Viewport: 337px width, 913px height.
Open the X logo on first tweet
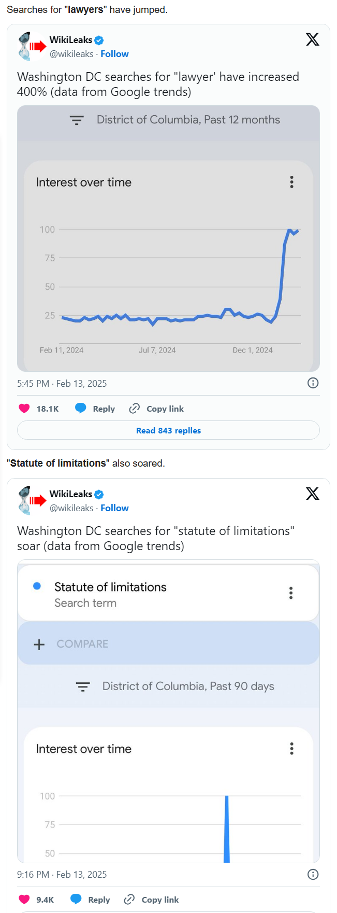click(313, 39)
